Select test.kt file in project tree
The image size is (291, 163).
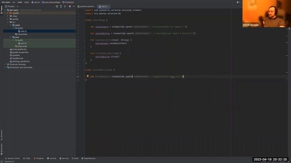[22, 43]
